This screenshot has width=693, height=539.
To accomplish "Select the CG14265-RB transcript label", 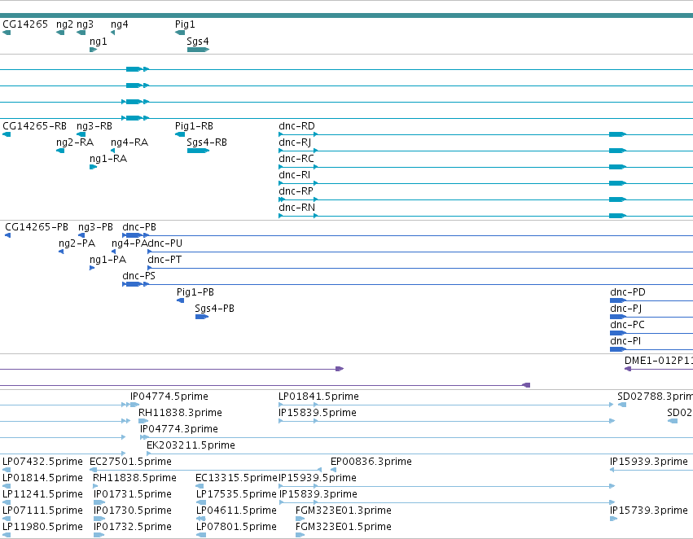I will click(34, 126).
